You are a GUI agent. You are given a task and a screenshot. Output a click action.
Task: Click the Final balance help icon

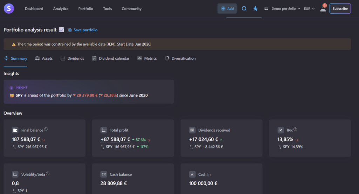[46, 129]
